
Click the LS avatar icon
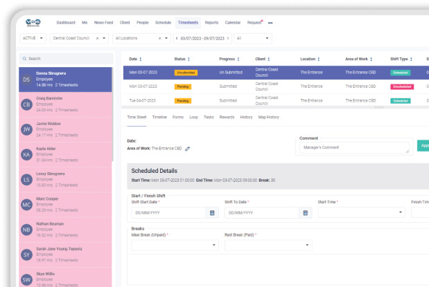tap(26, 180)
